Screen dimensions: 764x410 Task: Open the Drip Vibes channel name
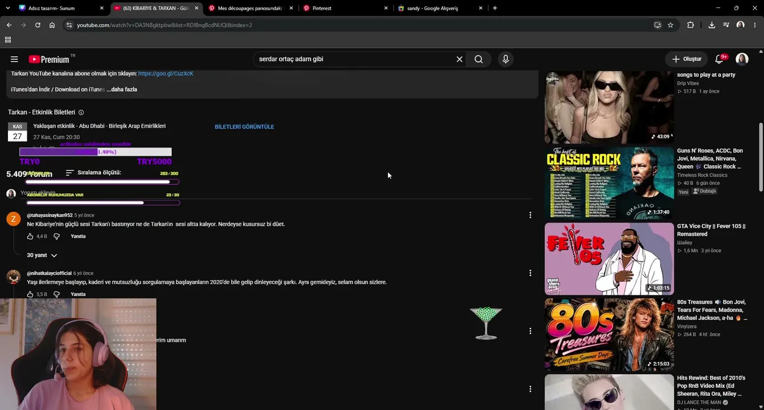(688, 83)
